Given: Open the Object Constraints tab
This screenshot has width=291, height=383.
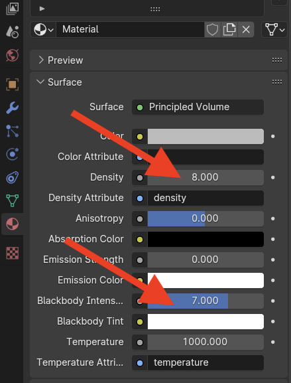Looking at the screenshot, I should pos(12,177).
